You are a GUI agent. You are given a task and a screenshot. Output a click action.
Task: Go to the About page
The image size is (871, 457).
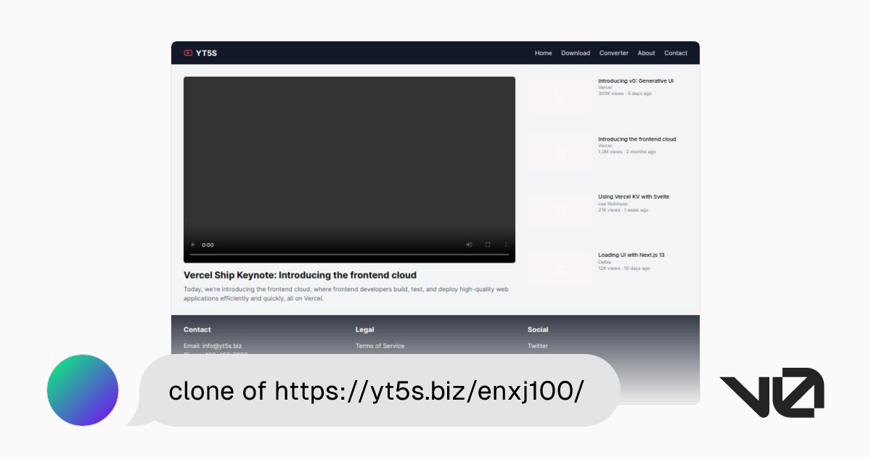click(x=646, y=53)
